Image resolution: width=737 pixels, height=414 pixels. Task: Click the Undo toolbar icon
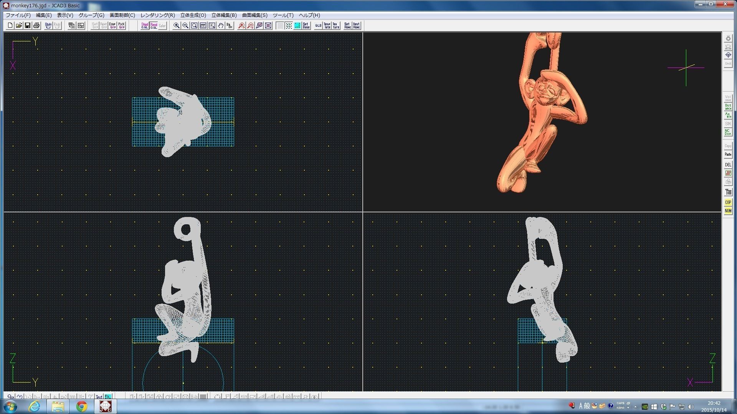click(x=48, y=26)
